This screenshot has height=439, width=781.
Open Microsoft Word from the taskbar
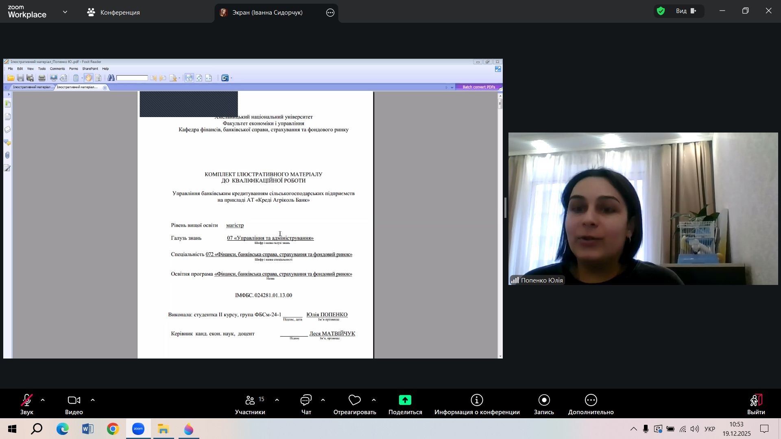[x=87, y=429]
